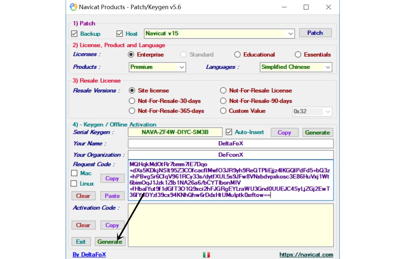The image size is (405, 259).
Task: Clear the Request Code field
Action: coord(83,196)
